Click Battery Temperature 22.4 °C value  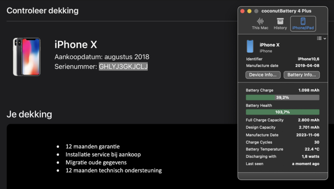(312, 149)
